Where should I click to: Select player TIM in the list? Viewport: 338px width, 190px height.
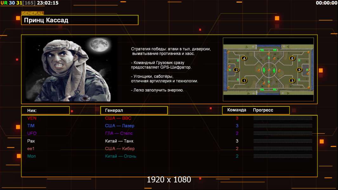point(31,126)
